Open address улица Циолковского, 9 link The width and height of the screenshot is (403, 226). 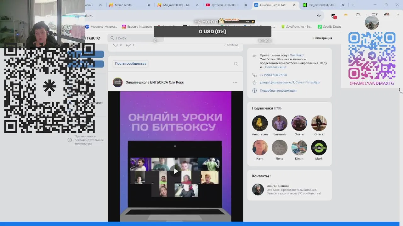click(290, 83)
